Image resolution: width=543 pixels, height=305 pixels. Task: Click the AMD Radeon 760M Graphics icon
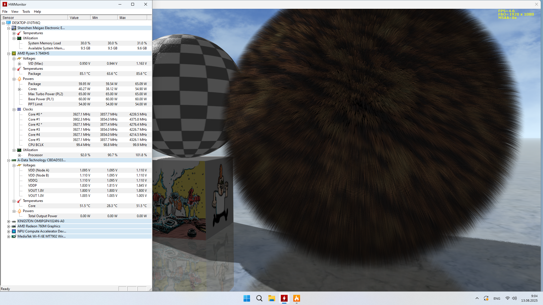pos(14,226)
